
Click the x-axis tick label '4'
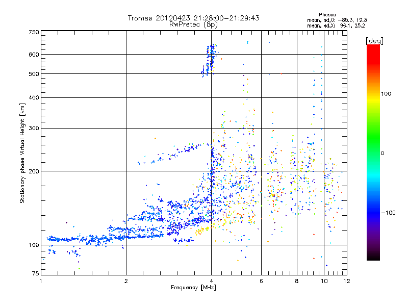click(x=211, y=281)
